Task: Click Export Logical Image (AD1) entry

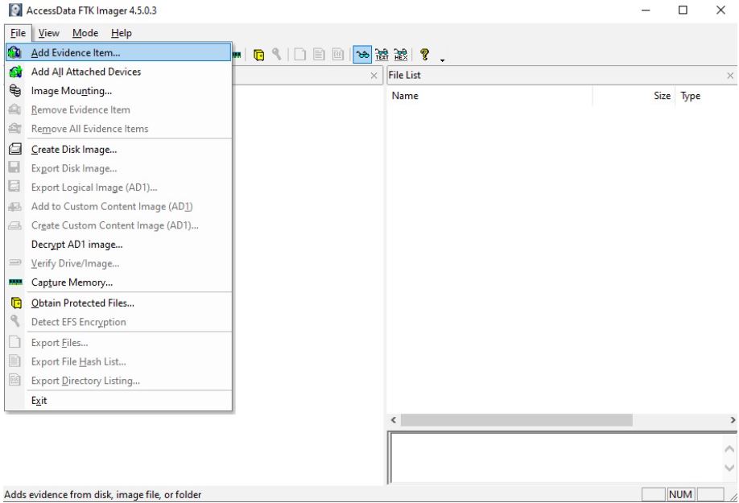Action: pos(118,187)
